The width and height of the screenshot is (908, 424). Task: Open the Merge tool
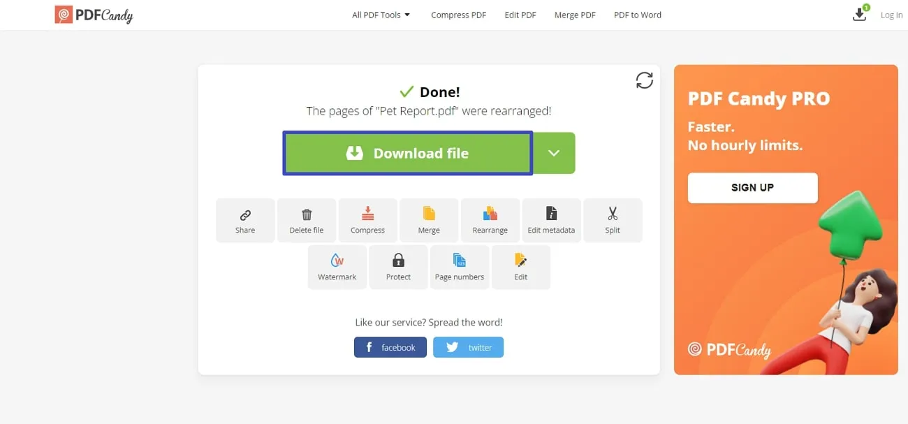pos(429,221)
